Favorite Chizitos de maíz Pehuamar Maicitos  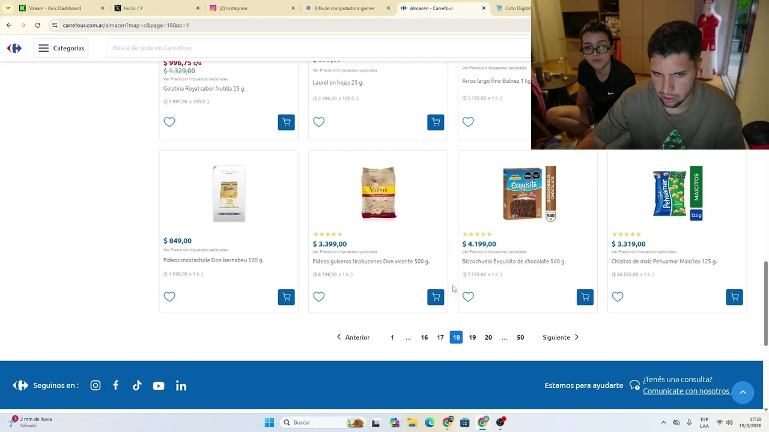click(618, 297)
